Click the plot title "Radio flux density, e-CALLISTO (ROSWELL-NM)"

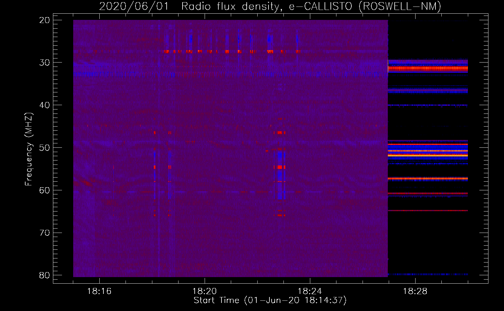pyautogui.click(x=311, y=7)
